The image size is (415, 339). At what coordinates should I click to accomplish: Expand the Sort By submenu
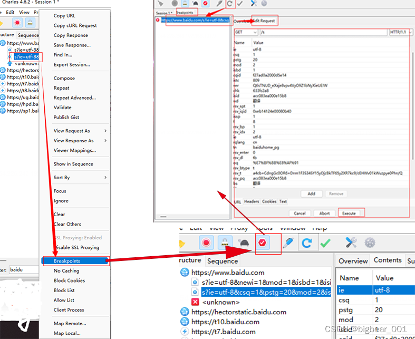pos(80,177)
